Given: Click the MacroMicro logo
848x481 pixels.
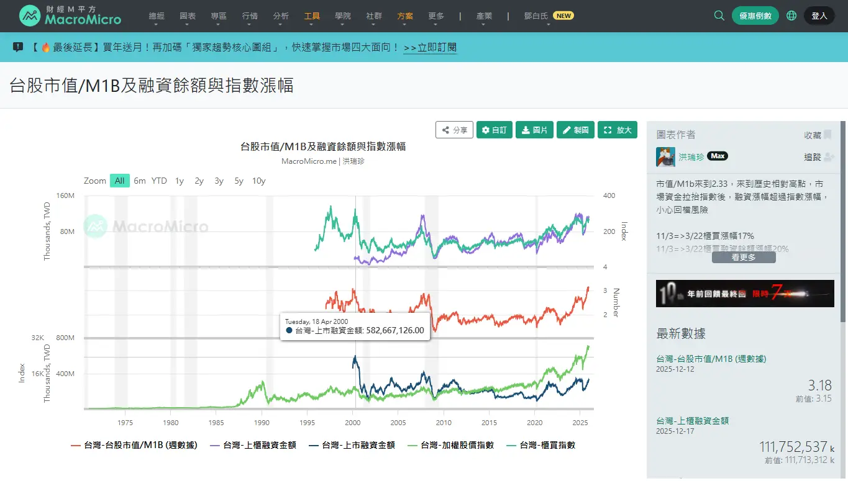Looking at the screenshot, I should pyautogui.click(x=70, y=16).
